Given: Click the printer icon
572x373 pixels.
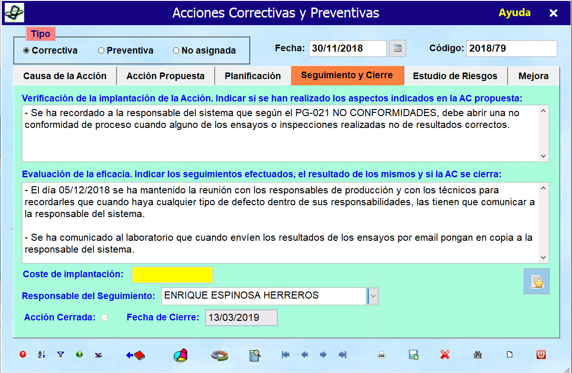Looking at the screenshot, I should point(381,355).
